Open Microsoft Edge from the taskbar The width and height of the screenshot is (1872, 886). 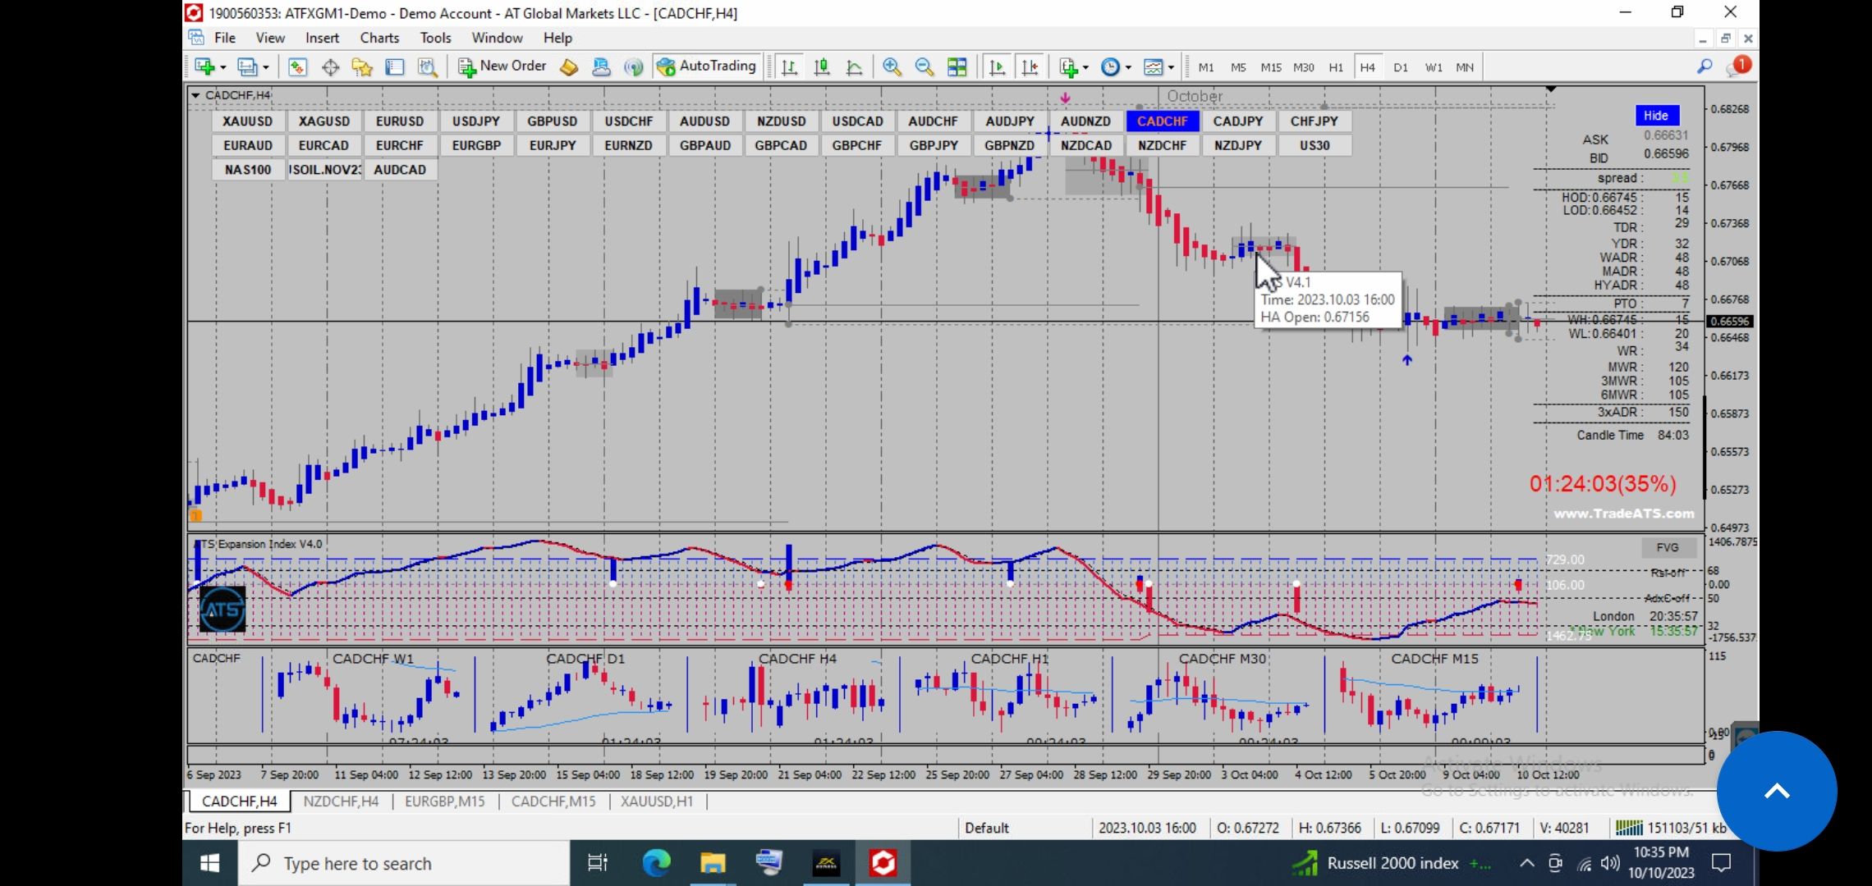[656, 863]
